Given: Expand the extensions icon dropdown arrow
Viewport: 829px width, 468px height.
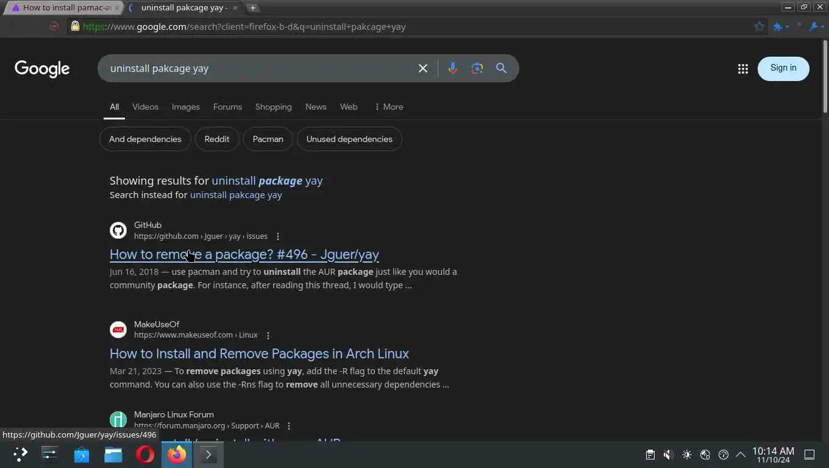Looking at the screenshot, I should click(787, 27).
